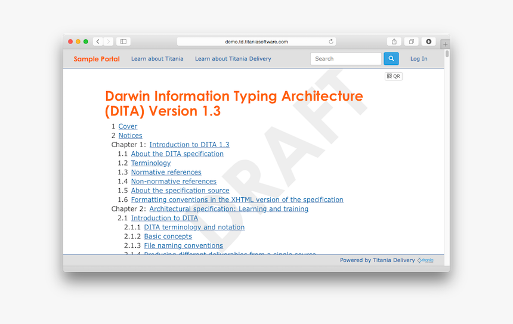Click the yellow minimize window button

tap(78, 42)
